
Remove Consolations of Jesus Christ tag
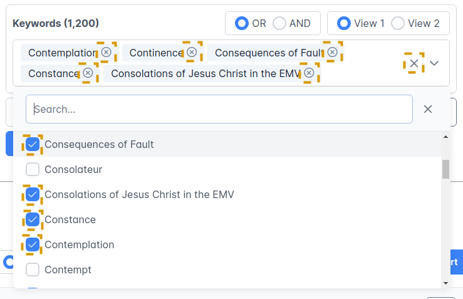click(309, 73)
